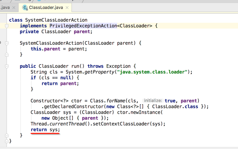Image resolution: width=238 pixels, height=149 pixels.
Task: Click the true argument in forName call
Action: tap(170, 101)
